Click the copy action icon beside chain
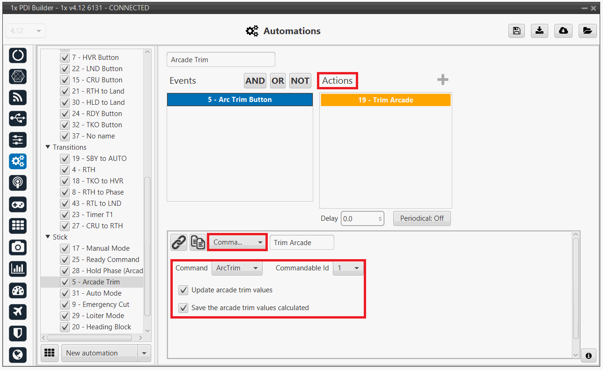 pos(198,242)
